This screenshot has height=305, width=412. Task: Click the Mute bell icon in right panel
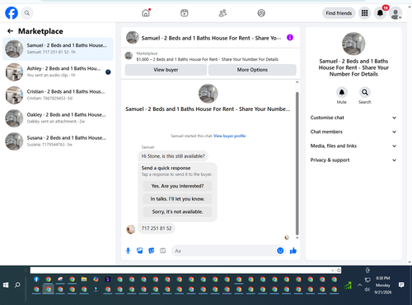[x=342, y=92]
